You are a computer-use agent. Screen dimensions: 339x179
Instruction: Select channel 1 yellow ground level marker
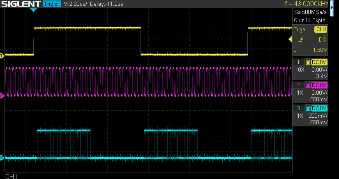pos(2,55)
